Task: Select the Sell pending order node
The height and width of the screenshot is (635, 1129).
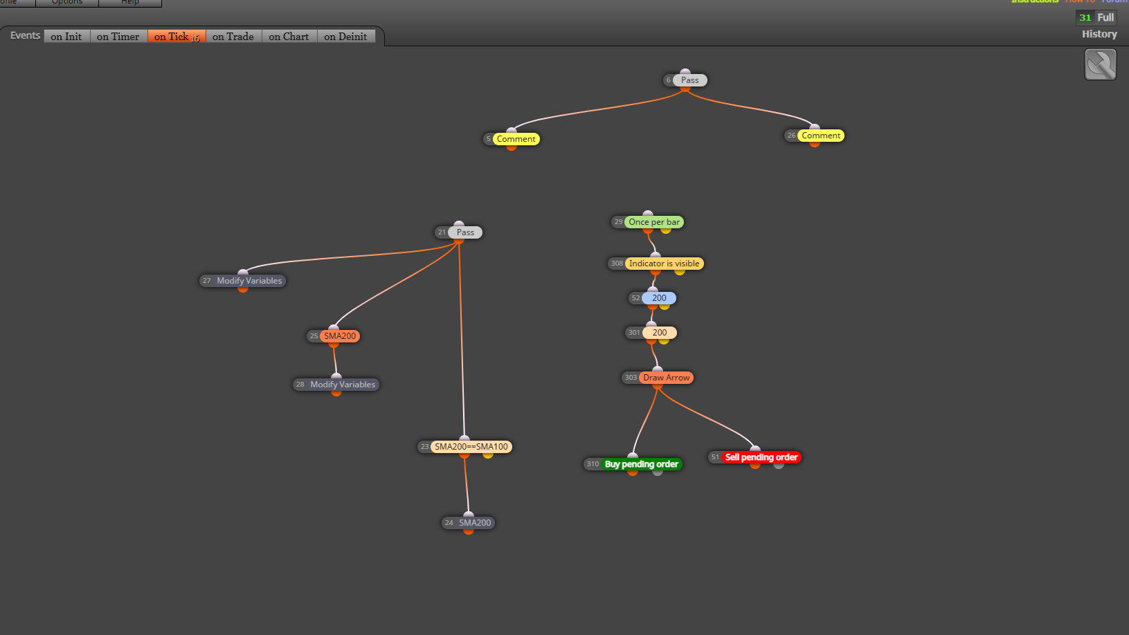Action: [x=761, y=457]
